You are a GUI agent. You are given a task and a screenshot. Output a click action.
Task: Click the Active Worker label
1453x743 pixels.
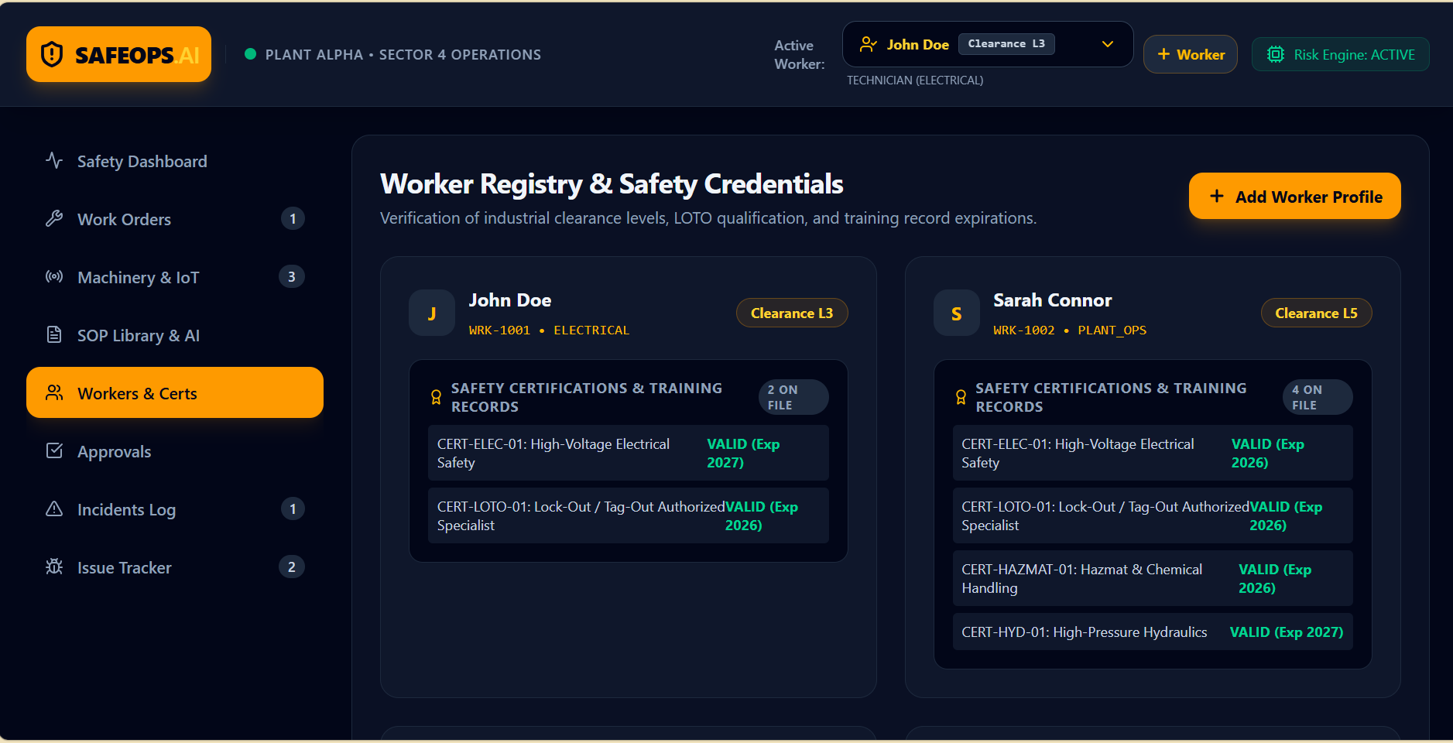click(800, 55)
